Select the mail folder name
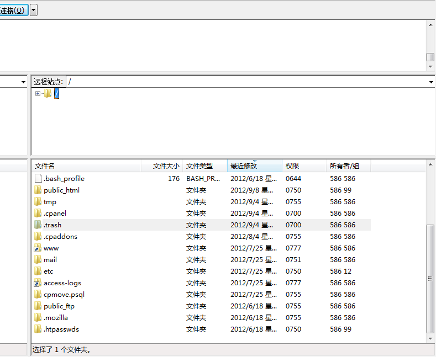Image resolution: width=436 pixels, height=357 pixels. [50, 260]
